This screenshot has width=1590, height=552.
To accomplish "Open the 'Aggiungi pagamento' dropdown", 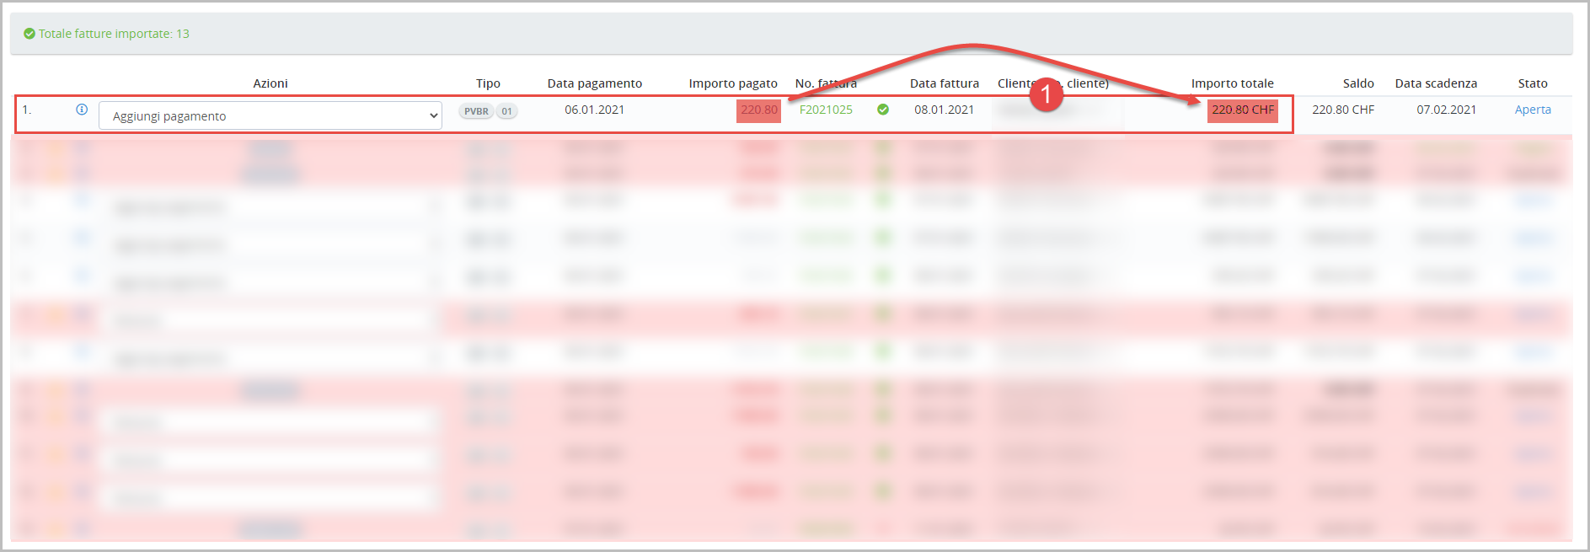I will pos(270,116).
